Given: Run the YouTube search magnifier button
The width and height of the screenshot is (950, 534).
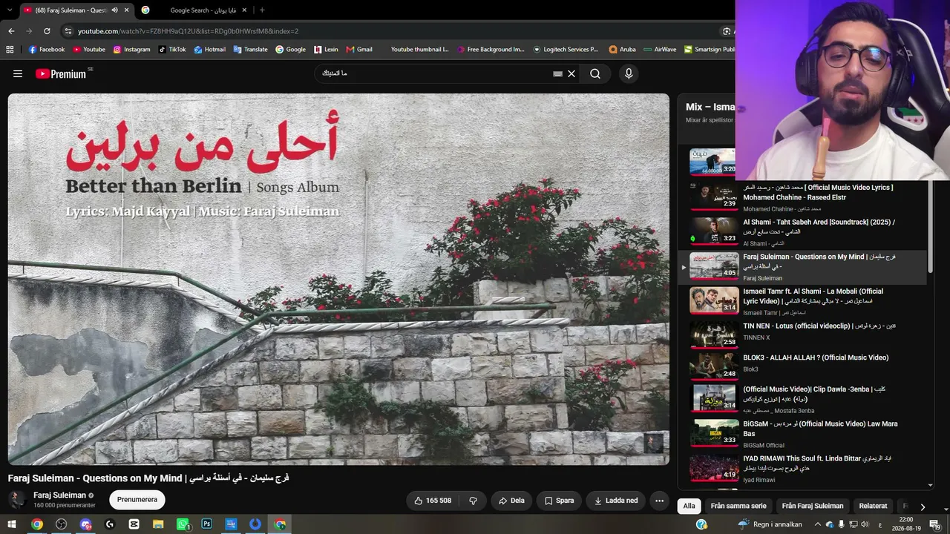Looking at the screenshot, I should tap(595, 73).
